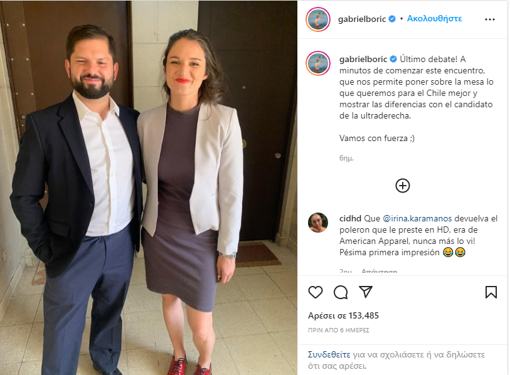Viewport: 510px width, 375px height.
Task: Open the three-dots more options menu
Action: (x=489, y=19)
